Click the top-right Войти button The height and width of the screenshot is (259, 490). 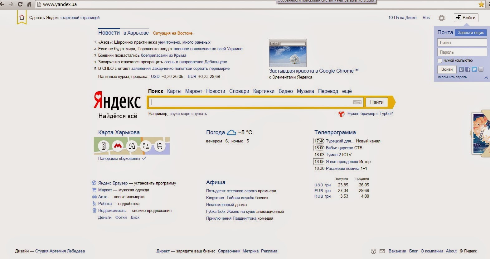(x=466, y=18)
